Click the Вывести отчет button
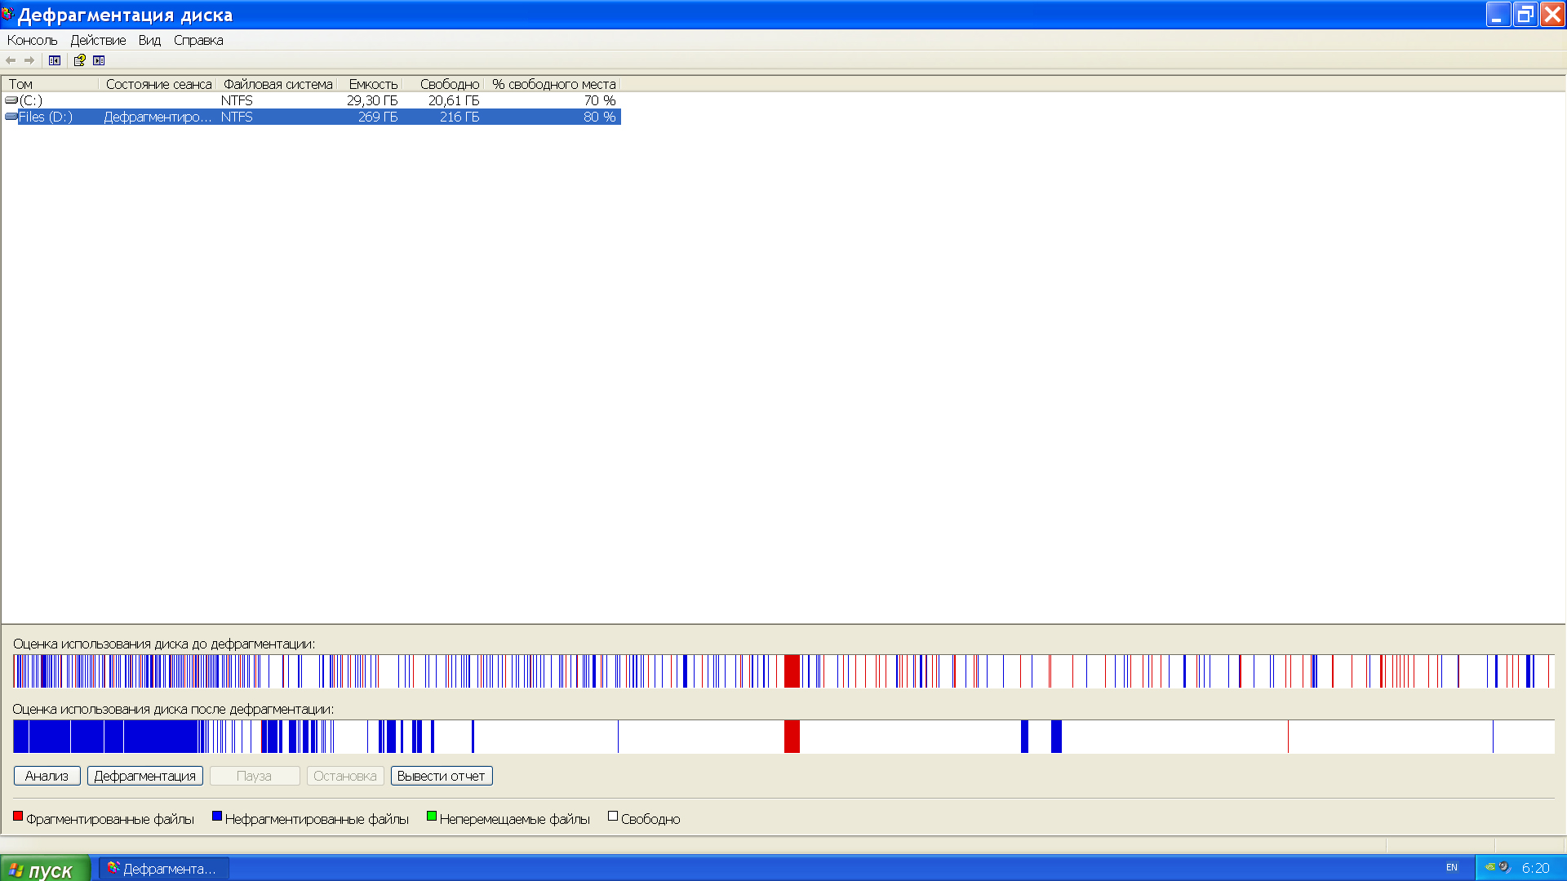The width and height of the screenshot is (1567, 881). click(441, 776)
